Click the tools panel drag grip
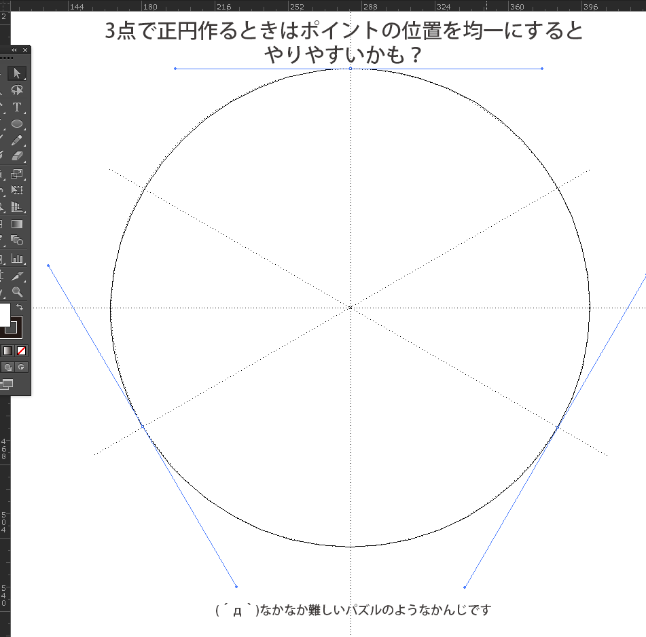The width and height of the screenshot is (646, 637). coord(7,58)
